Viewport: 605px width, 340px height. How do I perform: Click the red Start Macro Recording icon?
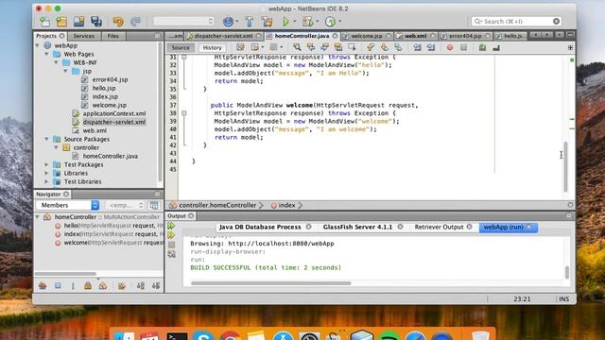(x=450, y=47)
